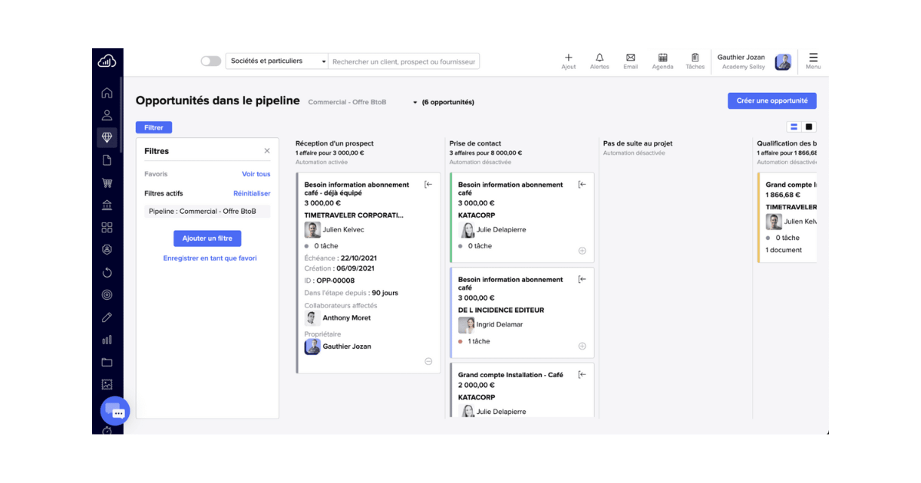Screen dimensions: 921x483
Task: Click the blue Filtrer button
Action: [x=154, y=127]
